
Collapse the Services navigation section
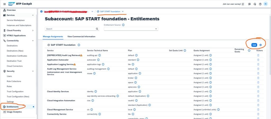[33, 15]
